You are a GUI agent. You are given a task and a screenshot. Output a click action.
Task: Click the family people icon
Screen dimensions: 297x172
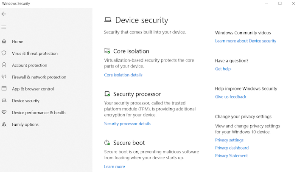(4, 124)
